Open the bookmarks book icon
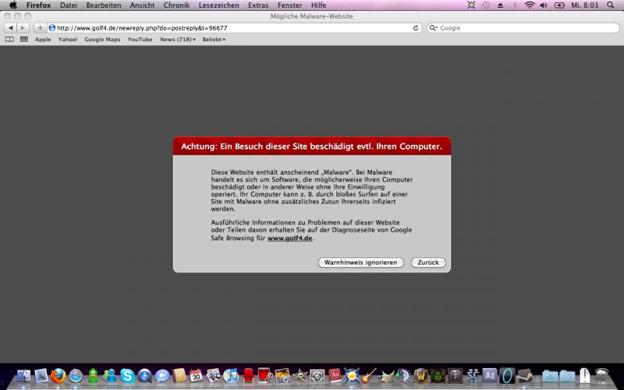 coord(9,40)
